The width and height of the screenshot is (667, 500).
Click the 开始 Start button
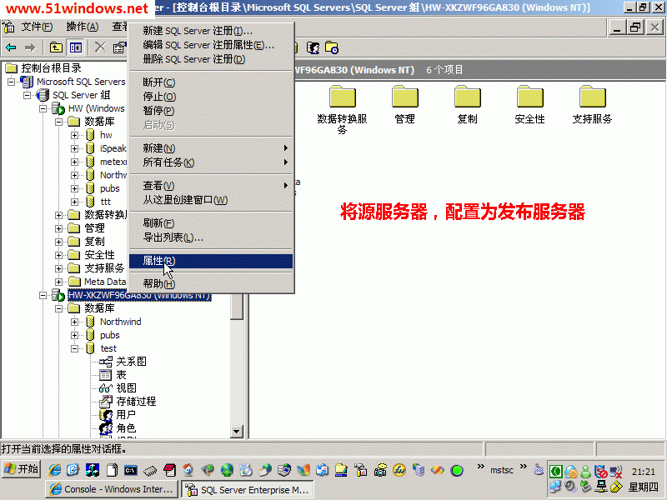(21, 469)
